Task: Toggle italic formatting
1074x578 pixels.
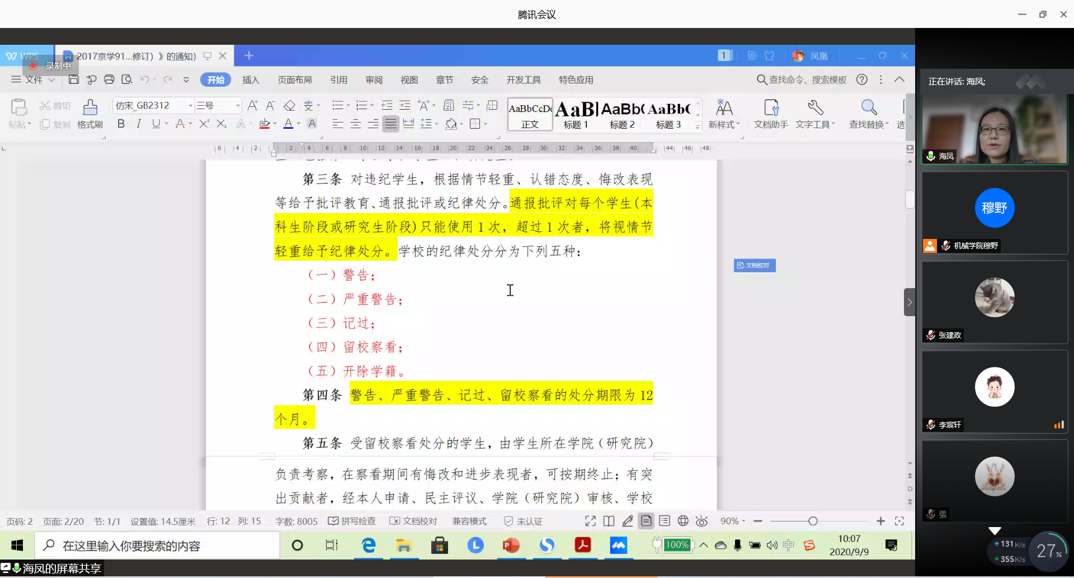Action: pyautogui.click(x=138, y=124)
